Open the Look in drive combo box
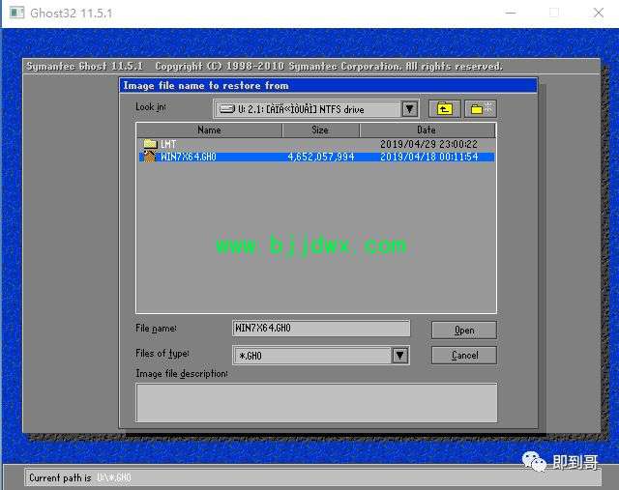This screenshot has height=490, width=619. 316,109
